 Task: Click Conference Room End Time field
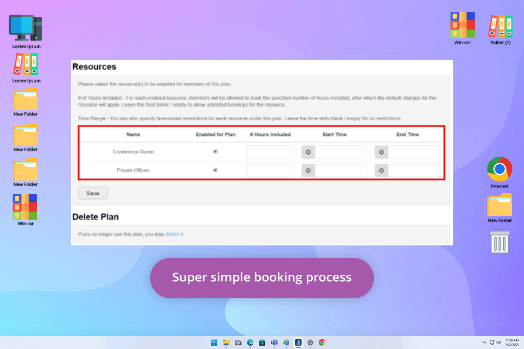click(x=414, y=152)
